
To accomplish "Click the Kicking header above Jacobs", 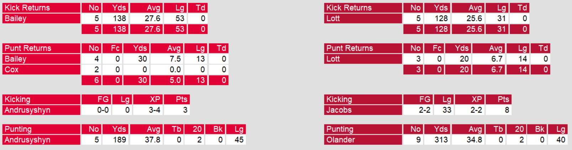I will click(x=339, y=100).
